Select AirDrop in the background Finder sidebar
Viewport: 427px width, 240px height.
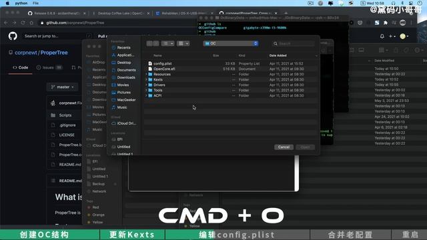click(x=98, y=62)
